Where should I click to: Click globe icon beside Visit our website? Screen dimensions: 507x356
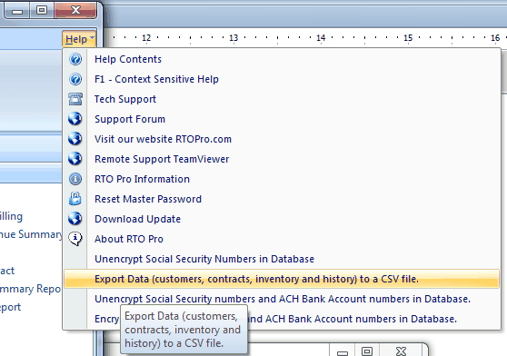coord(75,139)
